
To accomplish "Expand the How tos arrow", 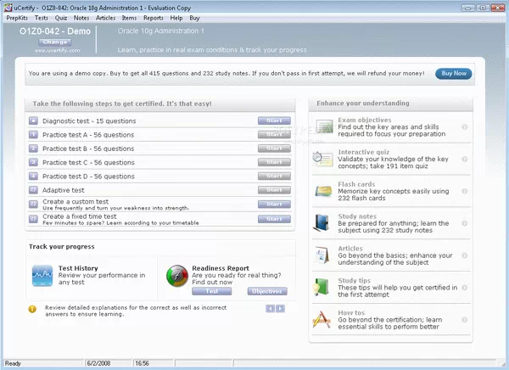I will point(465,320).
